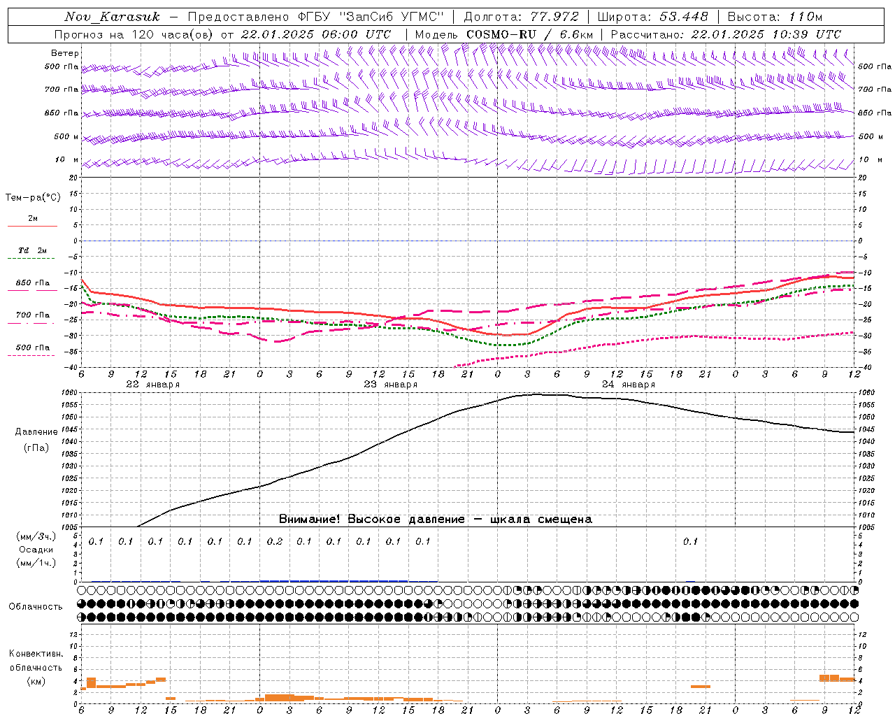
Task: Select the "Осадки" precipitation label
Action: 36,550
